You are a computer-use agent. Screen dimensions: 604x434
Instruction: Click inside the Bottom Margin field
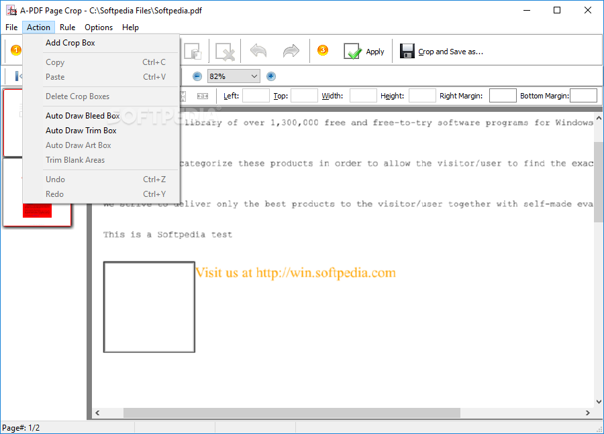click(584, 95)
